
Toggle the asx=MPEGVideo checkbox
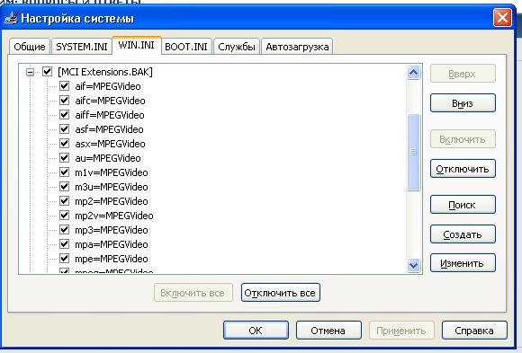(64, 143)
